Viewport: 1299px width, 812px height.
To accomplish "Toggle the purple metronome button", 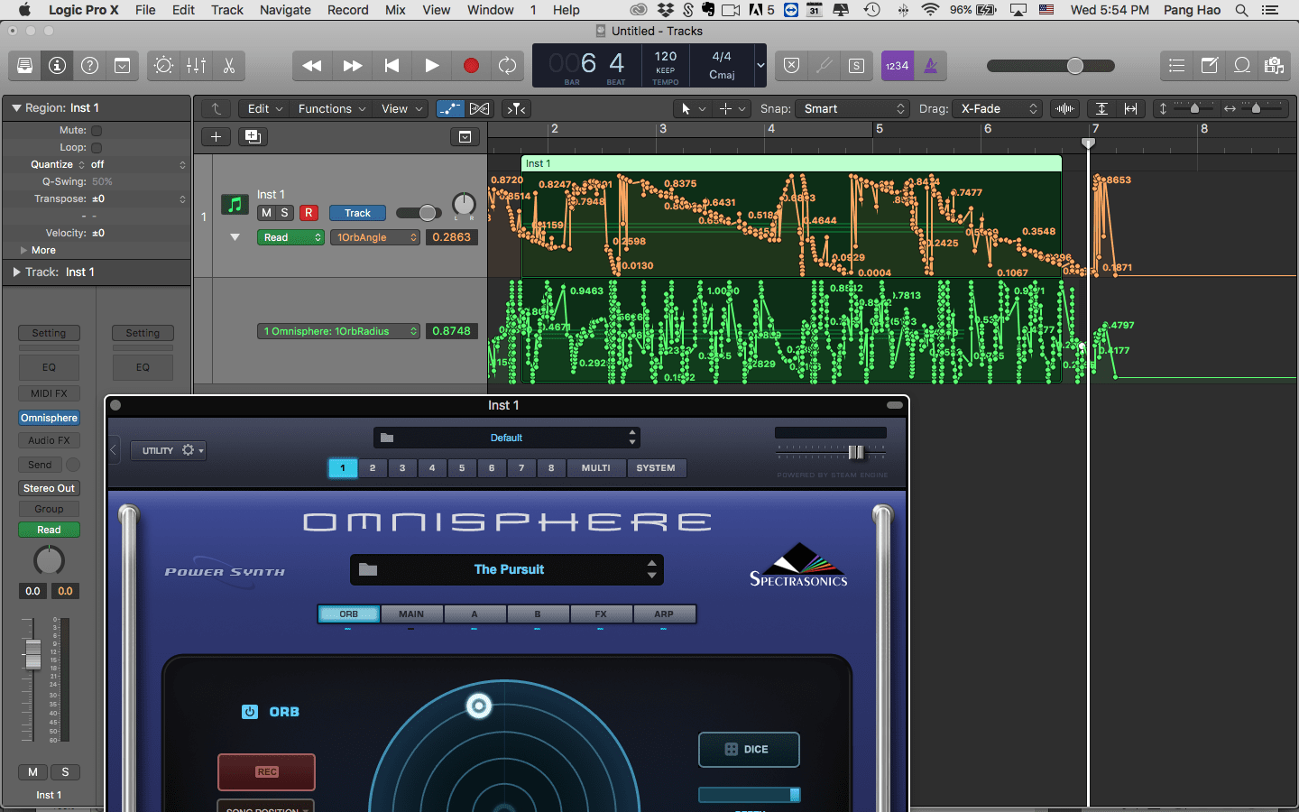I will click(x=931, y=66).
